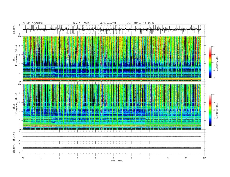
Task: Click the ch.1 color bar "log(PSD)(V²/Hz)" label
Action: click(218, 63)
